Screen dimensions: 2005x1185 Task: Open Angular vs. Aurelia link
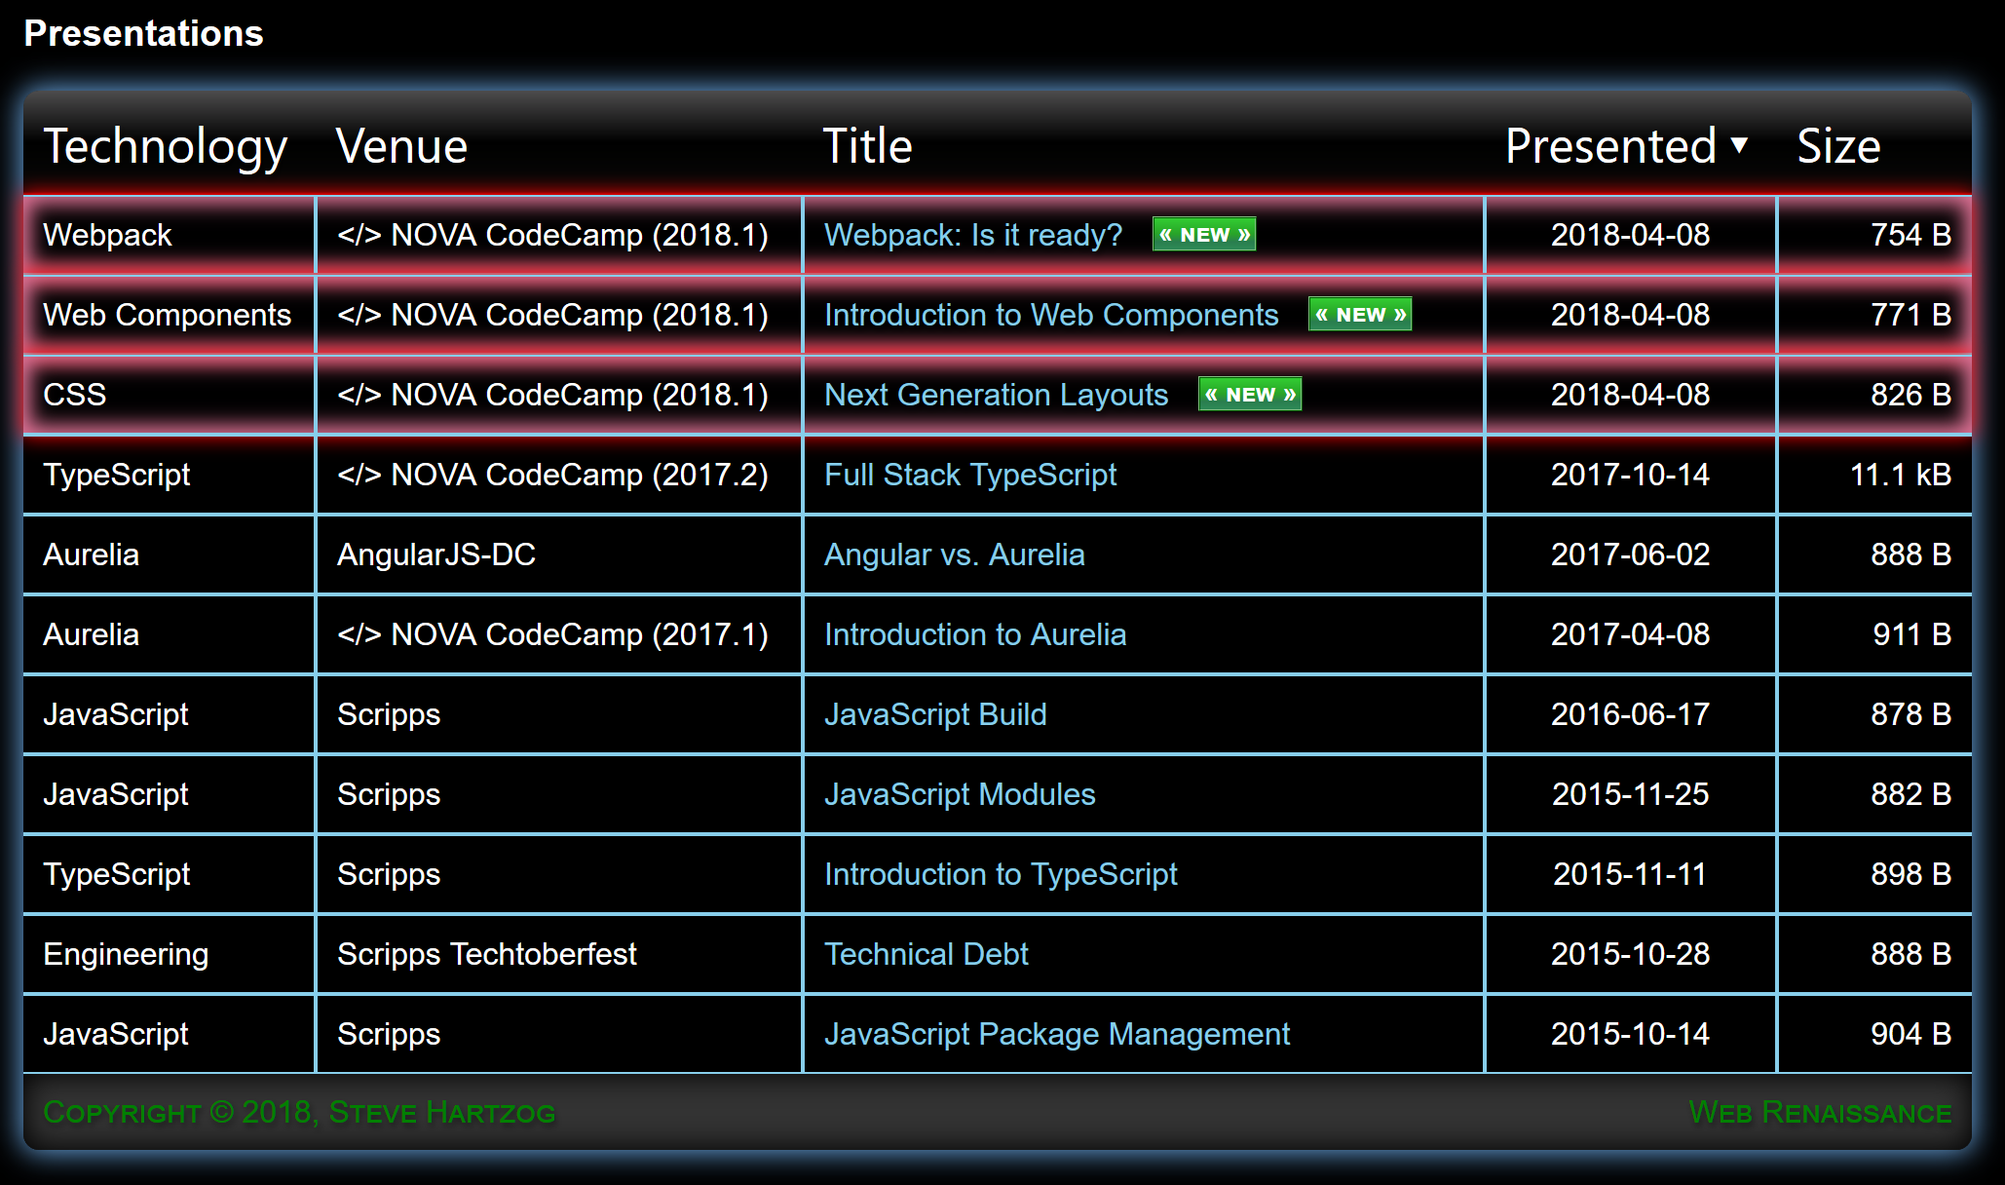point(954,554)
